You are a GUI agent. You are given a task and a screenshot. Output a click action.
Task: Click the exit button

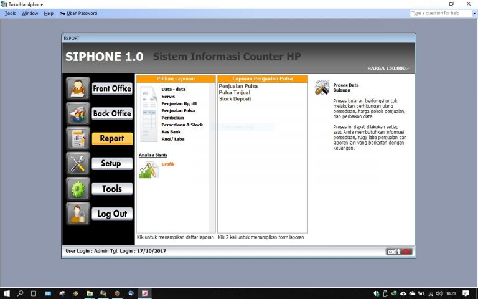pos(399,252)
